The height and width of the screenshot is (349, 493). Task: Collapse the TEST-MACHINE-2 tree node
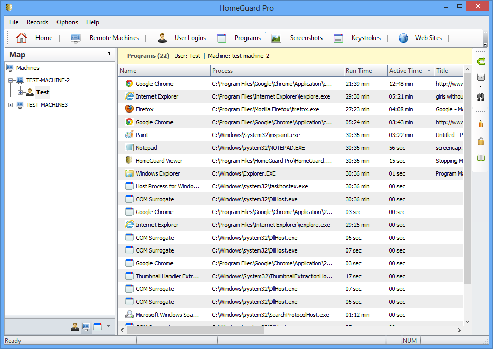pyautogui.click(x=10, y=80)
